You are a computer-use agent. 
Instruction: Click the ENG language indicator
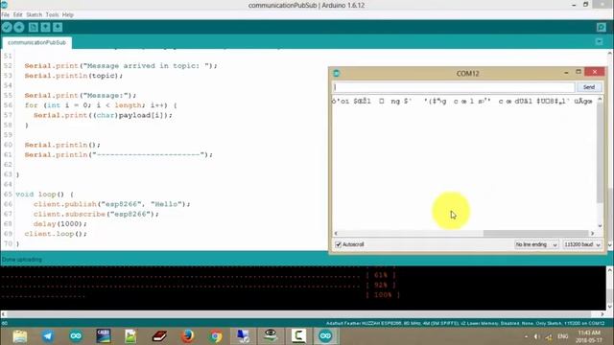(563, 336)
